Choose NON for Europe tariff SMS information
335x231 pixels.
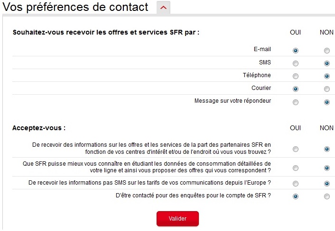pyautogui.click(x=326, y=184)
